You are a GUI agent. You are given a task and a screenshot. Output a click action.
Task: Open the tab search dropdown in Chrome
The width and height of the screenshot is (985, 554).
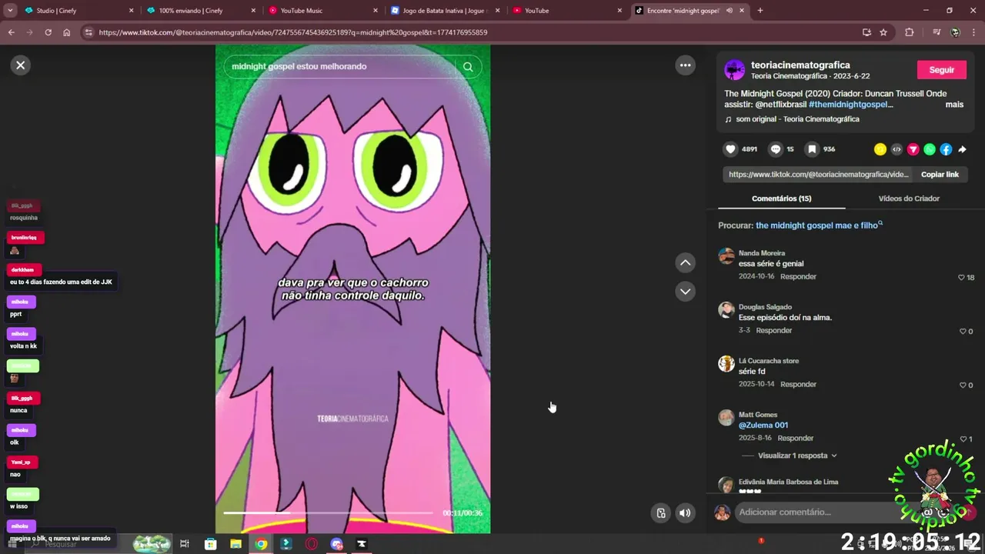10,11
